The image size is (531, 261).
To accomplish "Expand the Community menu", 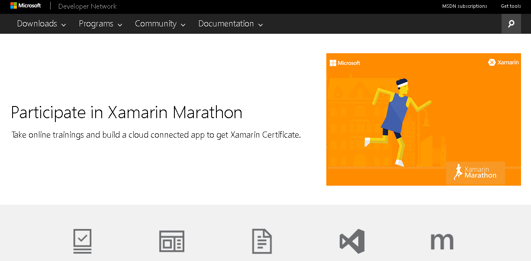I will coord(160,24).
